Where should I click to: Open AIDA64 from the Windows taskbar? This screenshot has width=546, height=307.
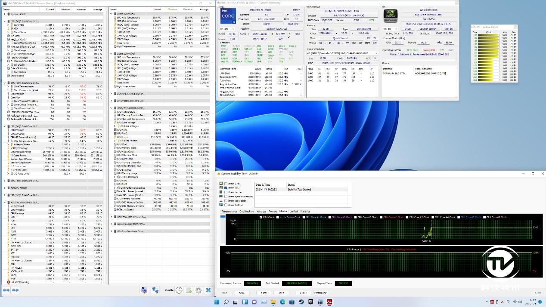(x=329, y=302)
